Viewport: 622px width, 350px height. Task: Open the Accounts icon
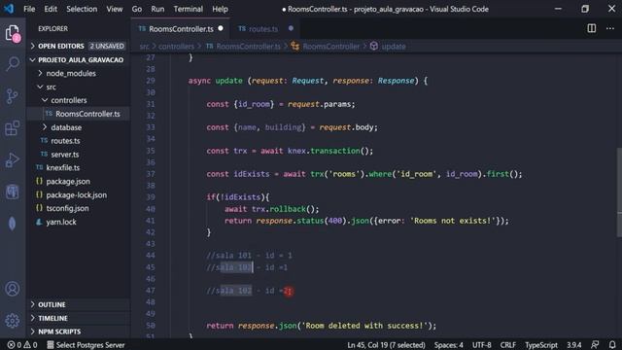tap(13, 289)
